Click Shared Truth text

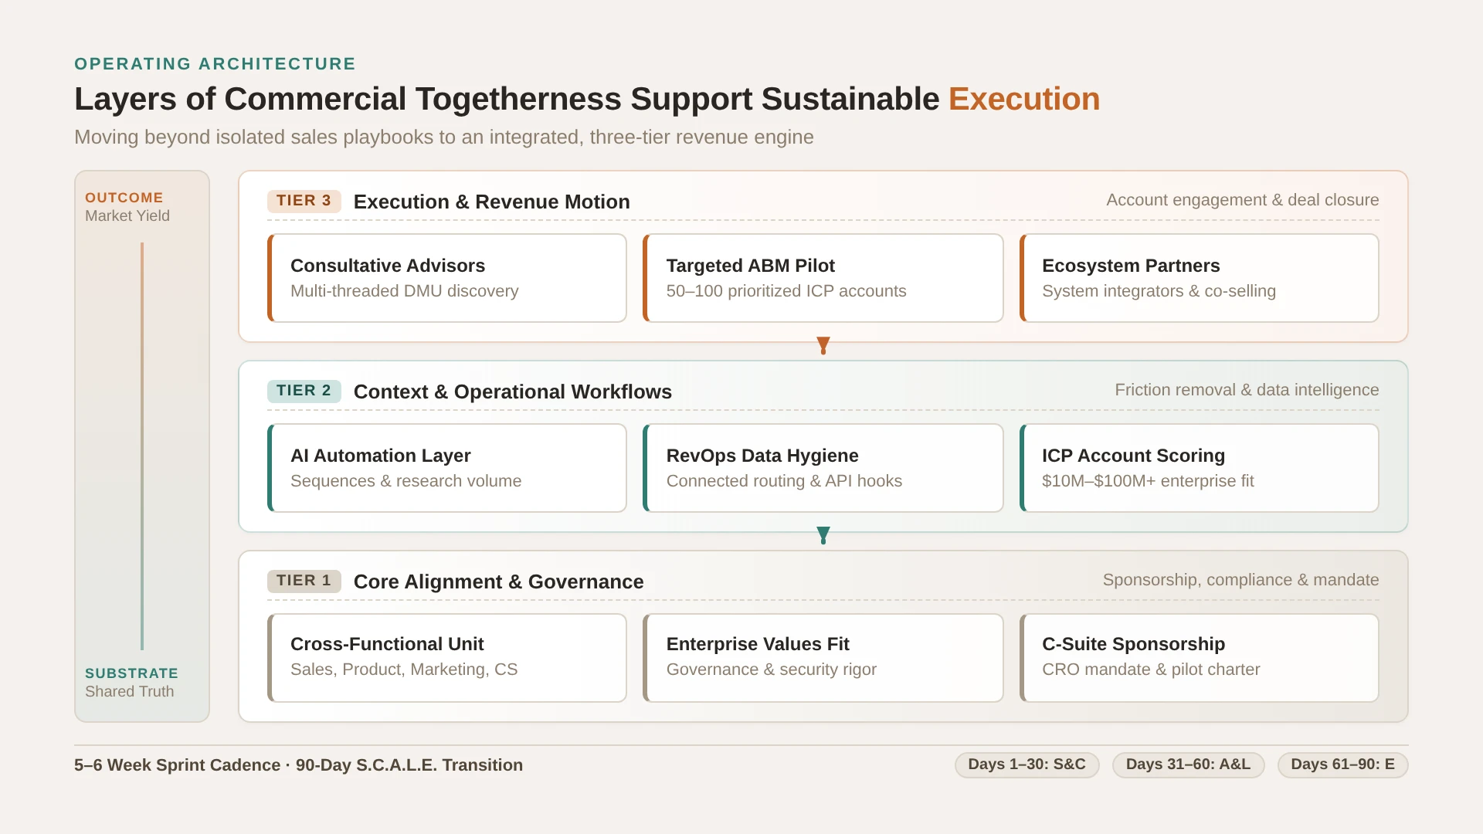coord(130,692)
